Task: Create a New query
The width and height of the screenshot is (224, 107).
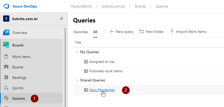Action: [122, 32]
